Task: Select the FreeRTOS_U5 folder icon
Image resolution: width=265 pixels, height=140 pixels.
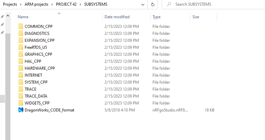Action: (20, 47)
